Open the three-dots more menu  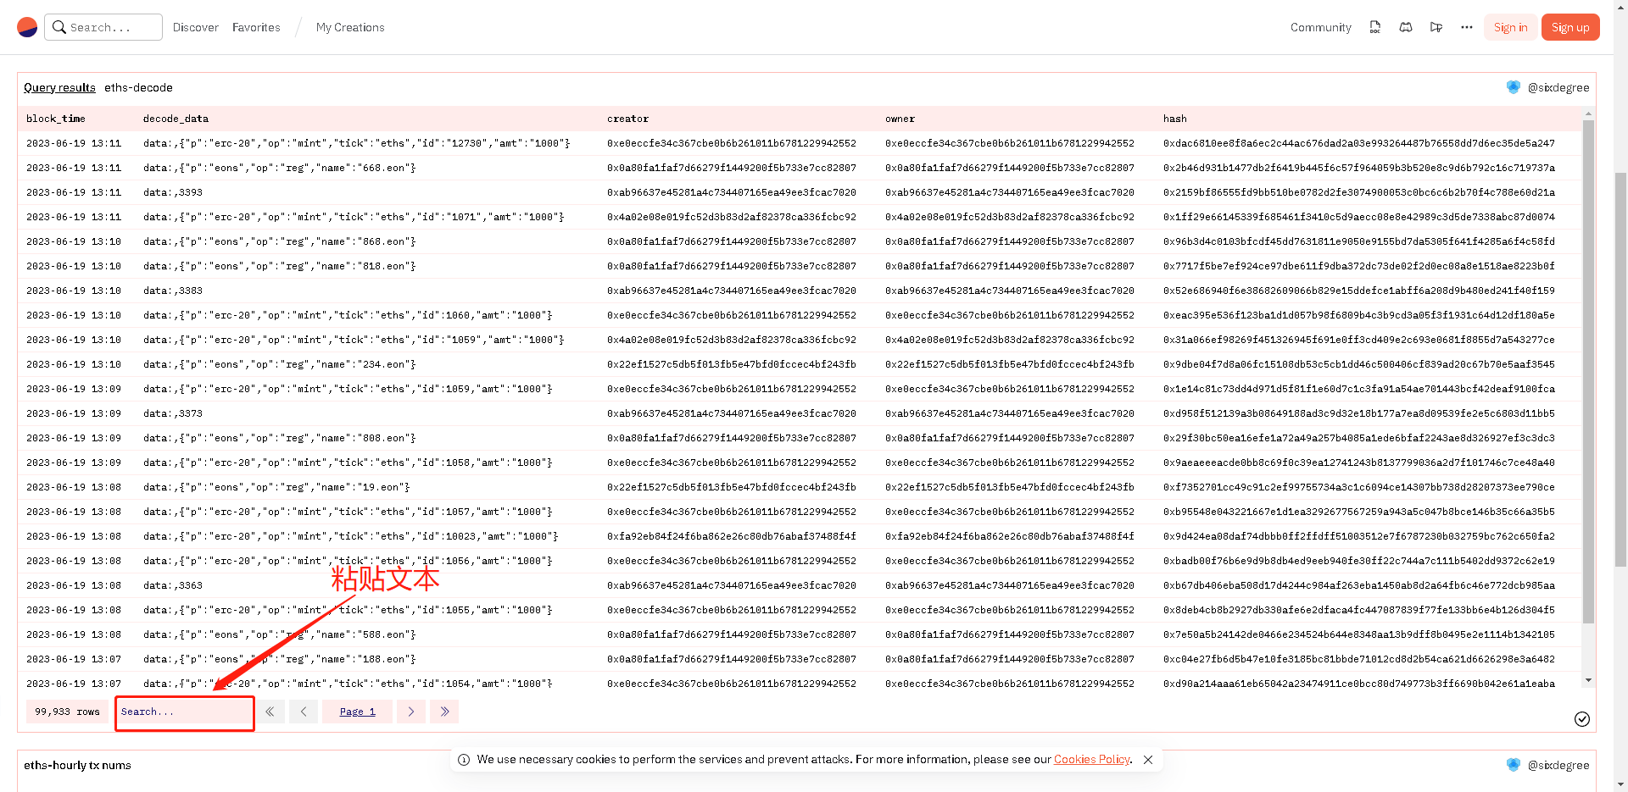click(x=1466, y=27)
